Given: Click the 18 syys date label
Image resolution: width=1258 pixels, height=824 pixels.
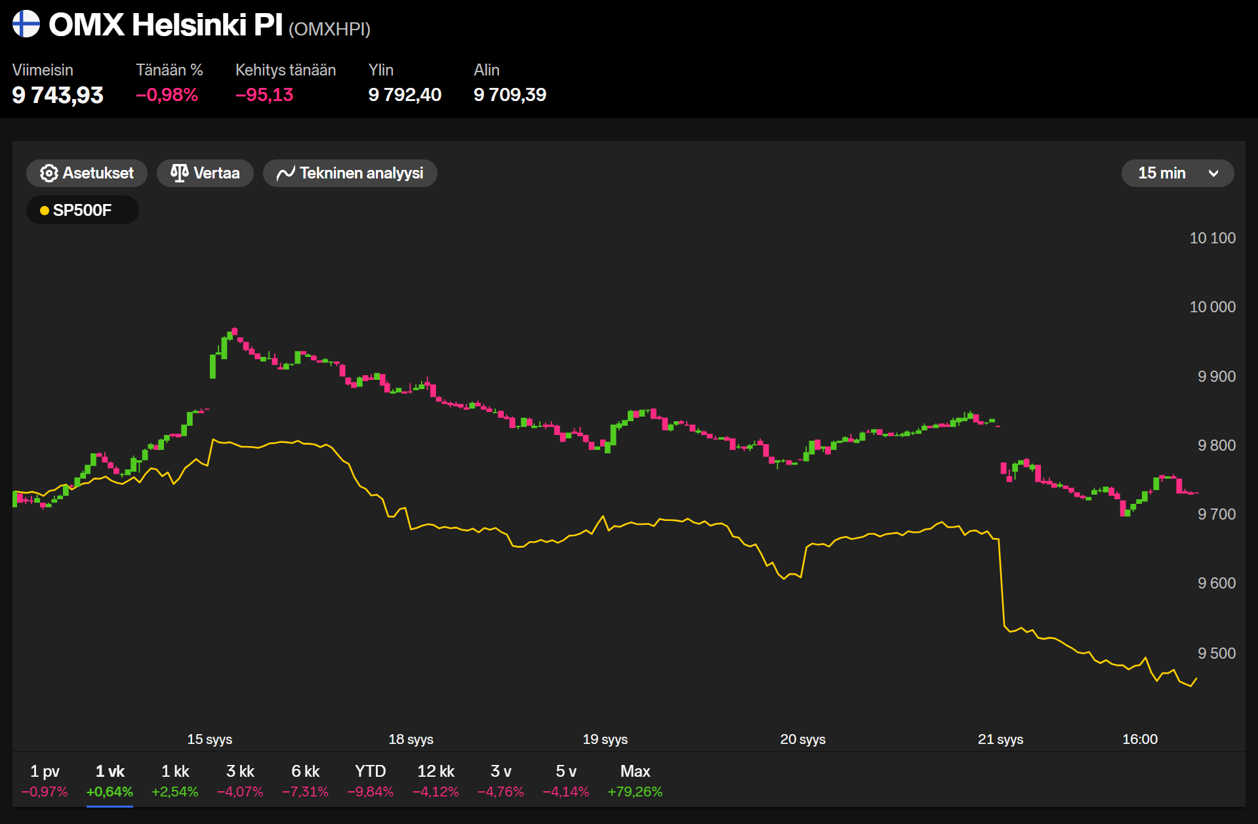Looking at the screenshot, I should click(411, 739).
